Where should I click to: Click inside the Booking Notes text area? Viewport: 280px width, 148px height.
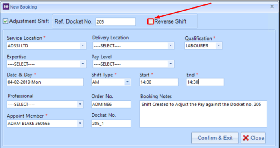(203, 114)
